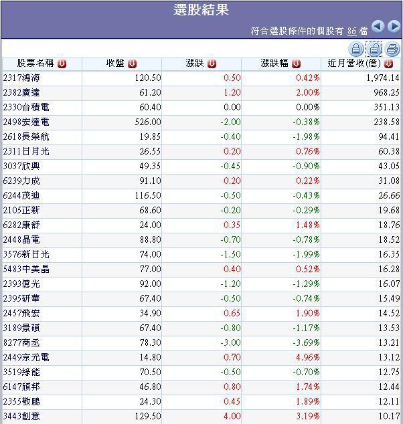Select stock 2330台積電
This screenshot has height=424, width=403.
click(x=26, y=108)
